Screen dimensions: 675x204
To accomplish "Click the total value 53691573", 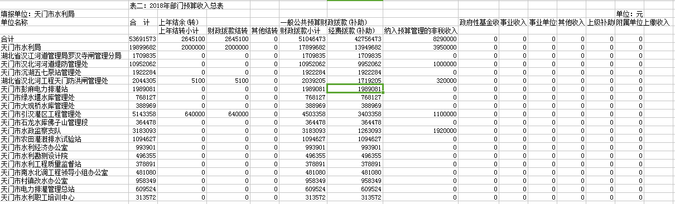I will click(x=143, y=40).
